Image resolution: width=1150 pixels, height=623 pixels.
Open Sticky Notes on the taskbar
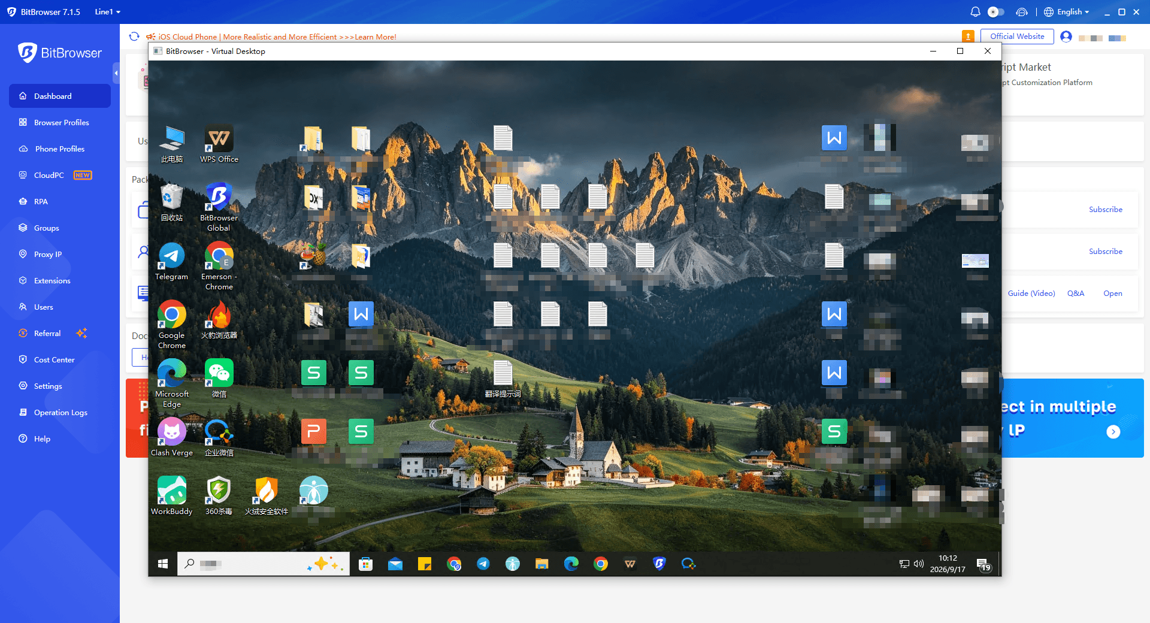click(x=425, y=564)
